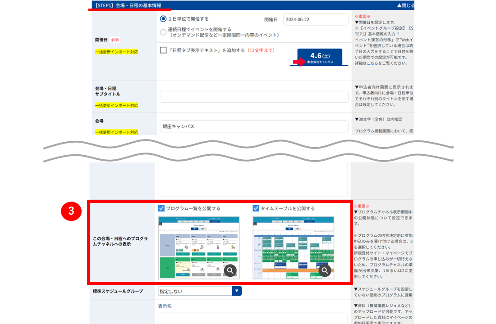Uncheck the タイムテーブルを公開する checkbox
The image size is (496, 324).
pyautogui.click(x=256, y=208)
